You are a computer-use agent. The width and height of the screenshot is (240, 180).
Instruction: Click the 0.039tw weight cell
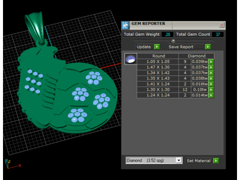tap(199, 61)
